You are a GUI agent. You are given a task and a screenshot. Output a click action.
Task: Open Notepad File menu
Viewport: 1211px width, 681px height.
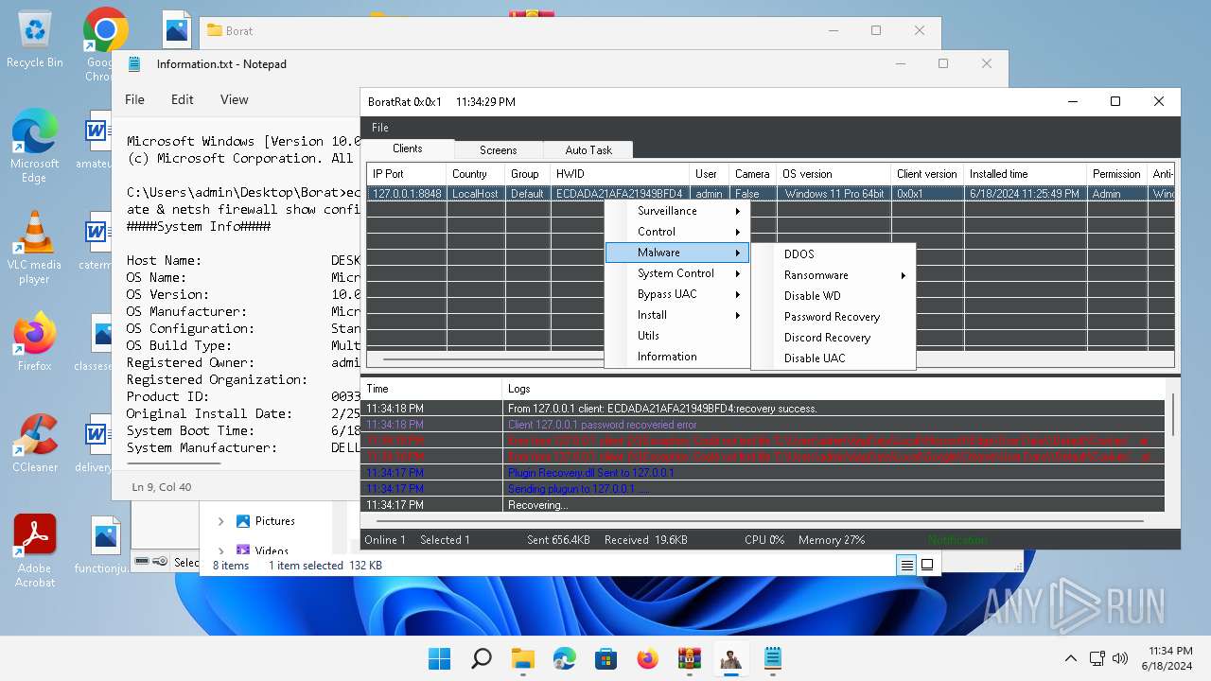(x=135, y=99)
